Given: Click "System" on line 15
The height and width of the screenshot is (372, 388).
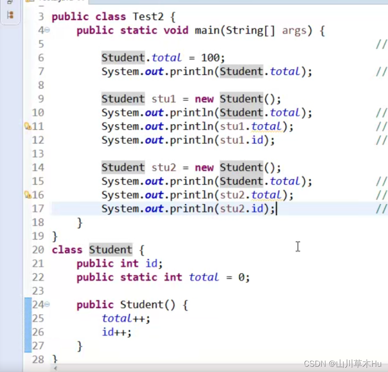Looking at the screenshot, I should coord(120,181).
